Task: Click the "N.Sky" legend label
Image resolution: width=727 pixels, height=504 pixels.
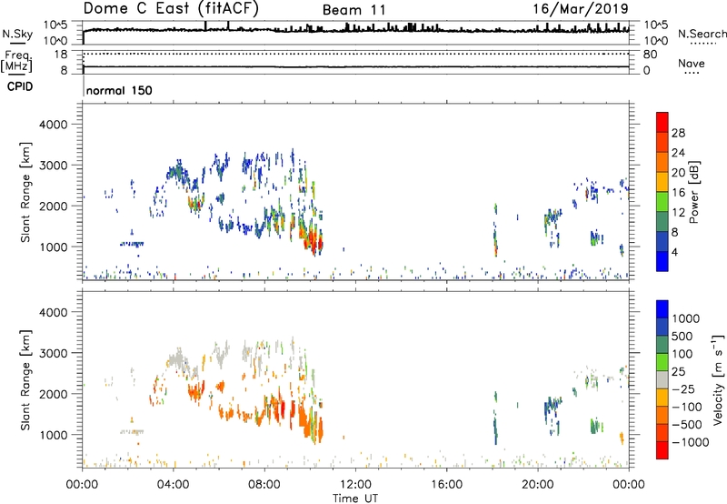Action: coord(17,34)
